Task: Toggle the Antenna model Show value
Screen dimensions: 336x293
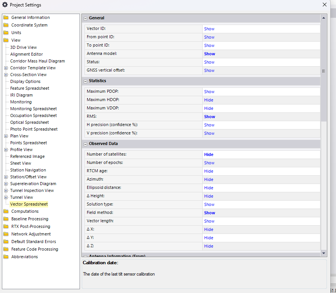Action: (x=209, y=54)
